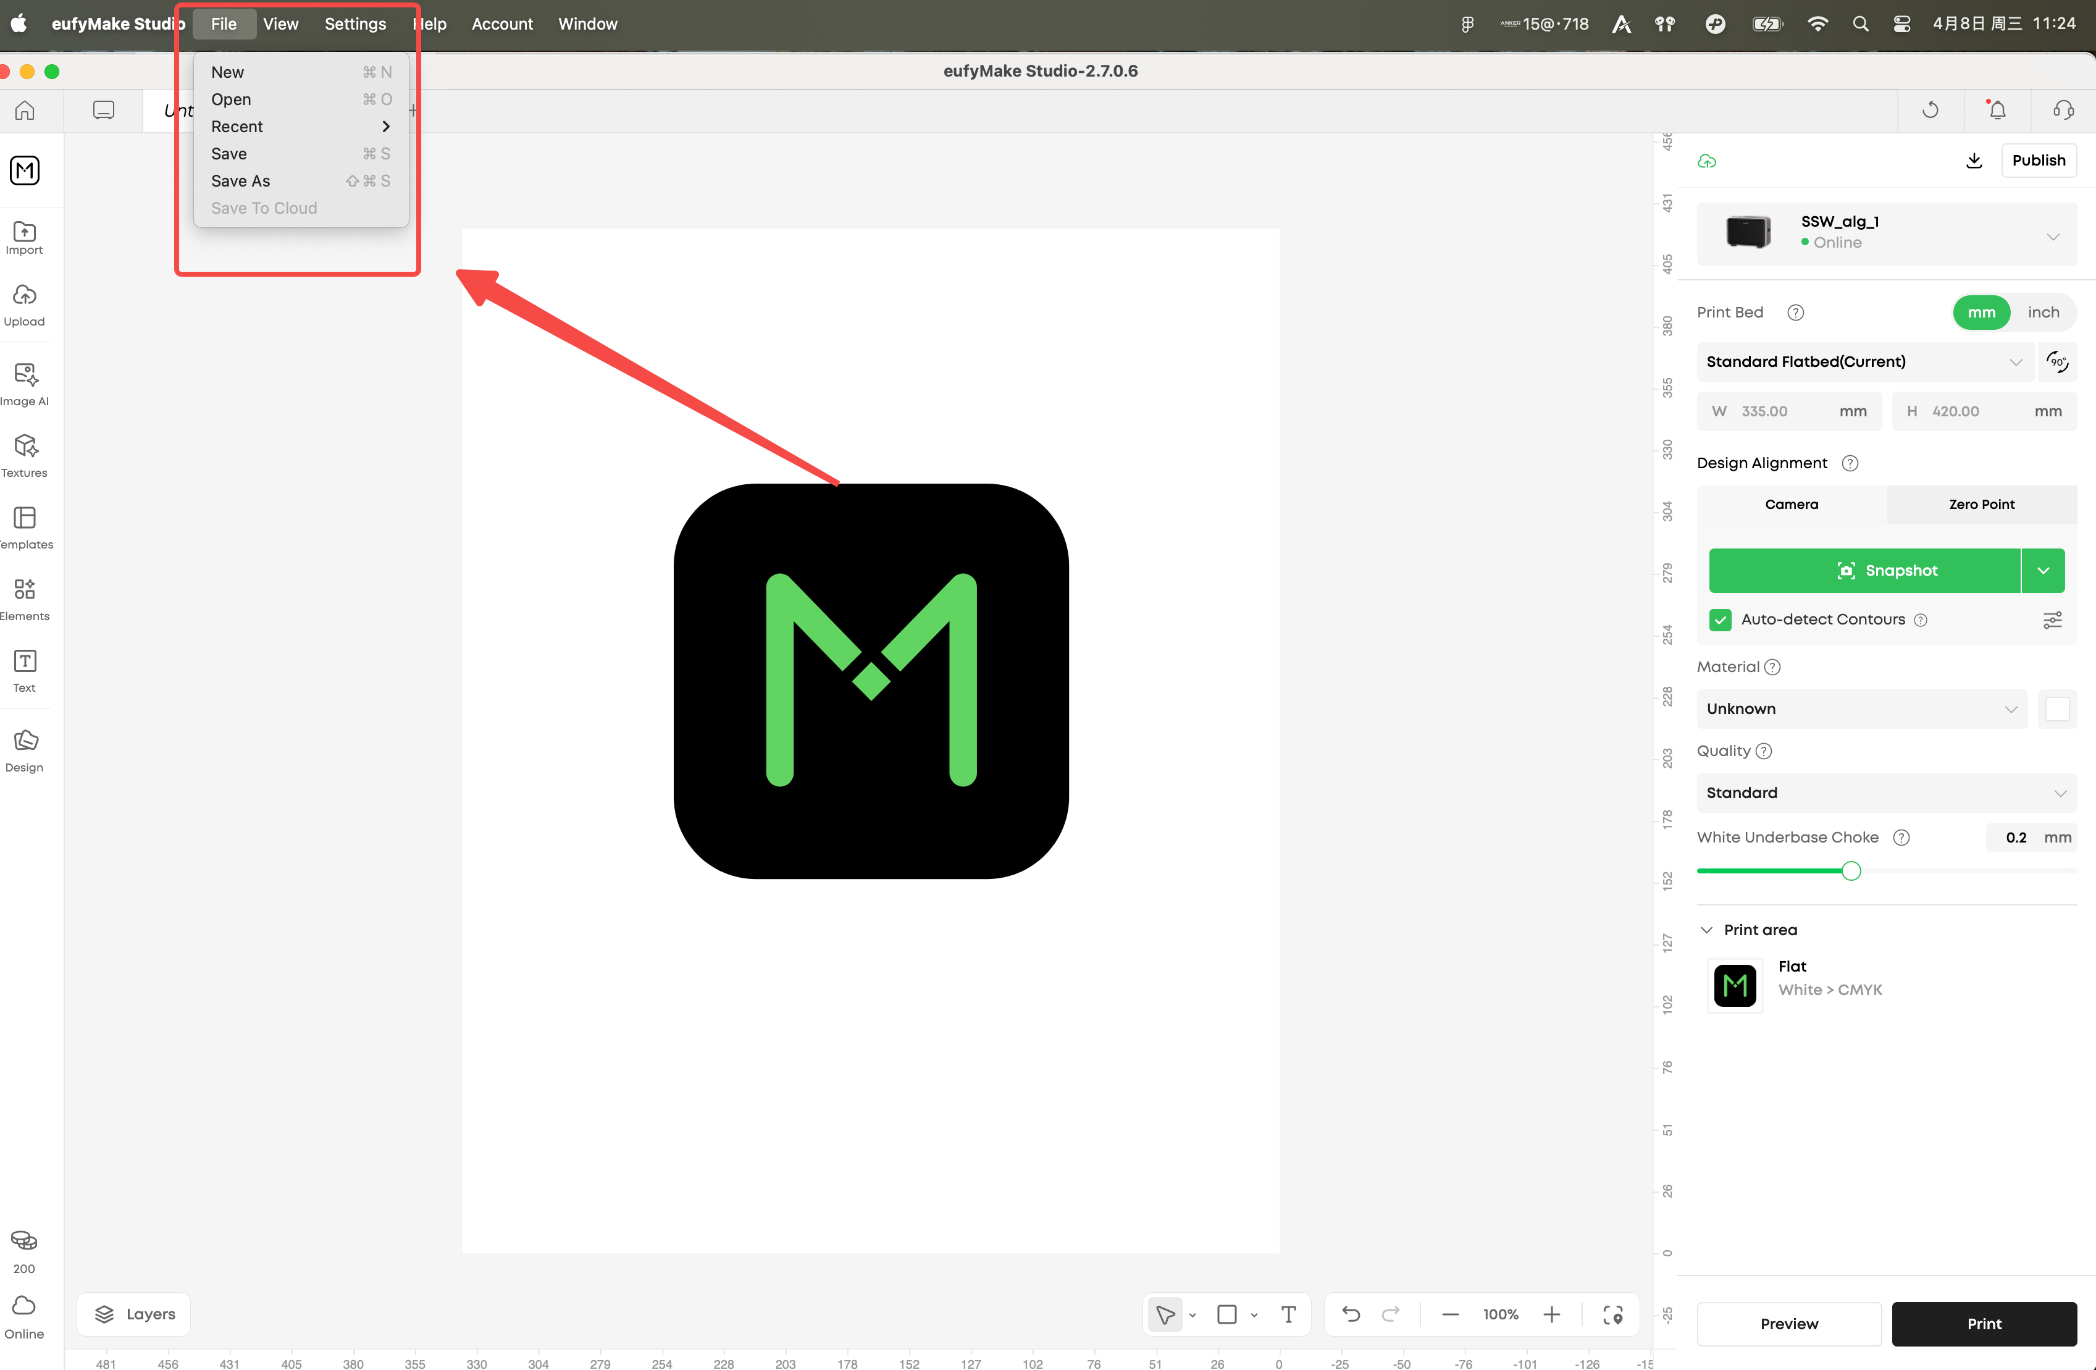Click the eufyMake M logo icon

pos(25,170)
